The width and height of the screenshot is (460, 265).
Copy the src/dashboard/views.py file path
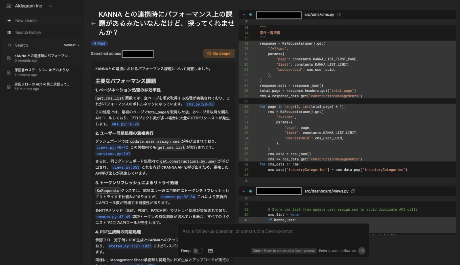click(x=353, y=191)
